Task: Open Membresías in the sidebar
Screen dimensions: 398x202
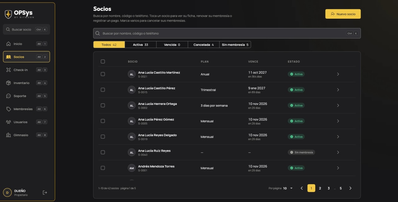Action: pos(26,109)
